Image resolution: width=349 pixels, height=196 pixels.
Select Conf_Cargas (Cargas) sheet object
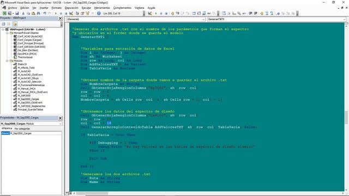[x=29, y=40]
